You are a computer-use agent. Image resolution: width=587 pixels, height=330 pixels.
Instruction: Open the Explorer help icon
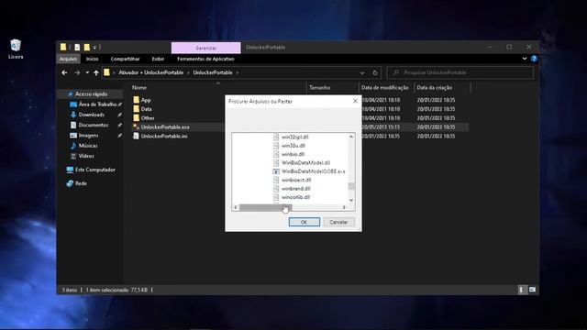[x=534, y=59]
